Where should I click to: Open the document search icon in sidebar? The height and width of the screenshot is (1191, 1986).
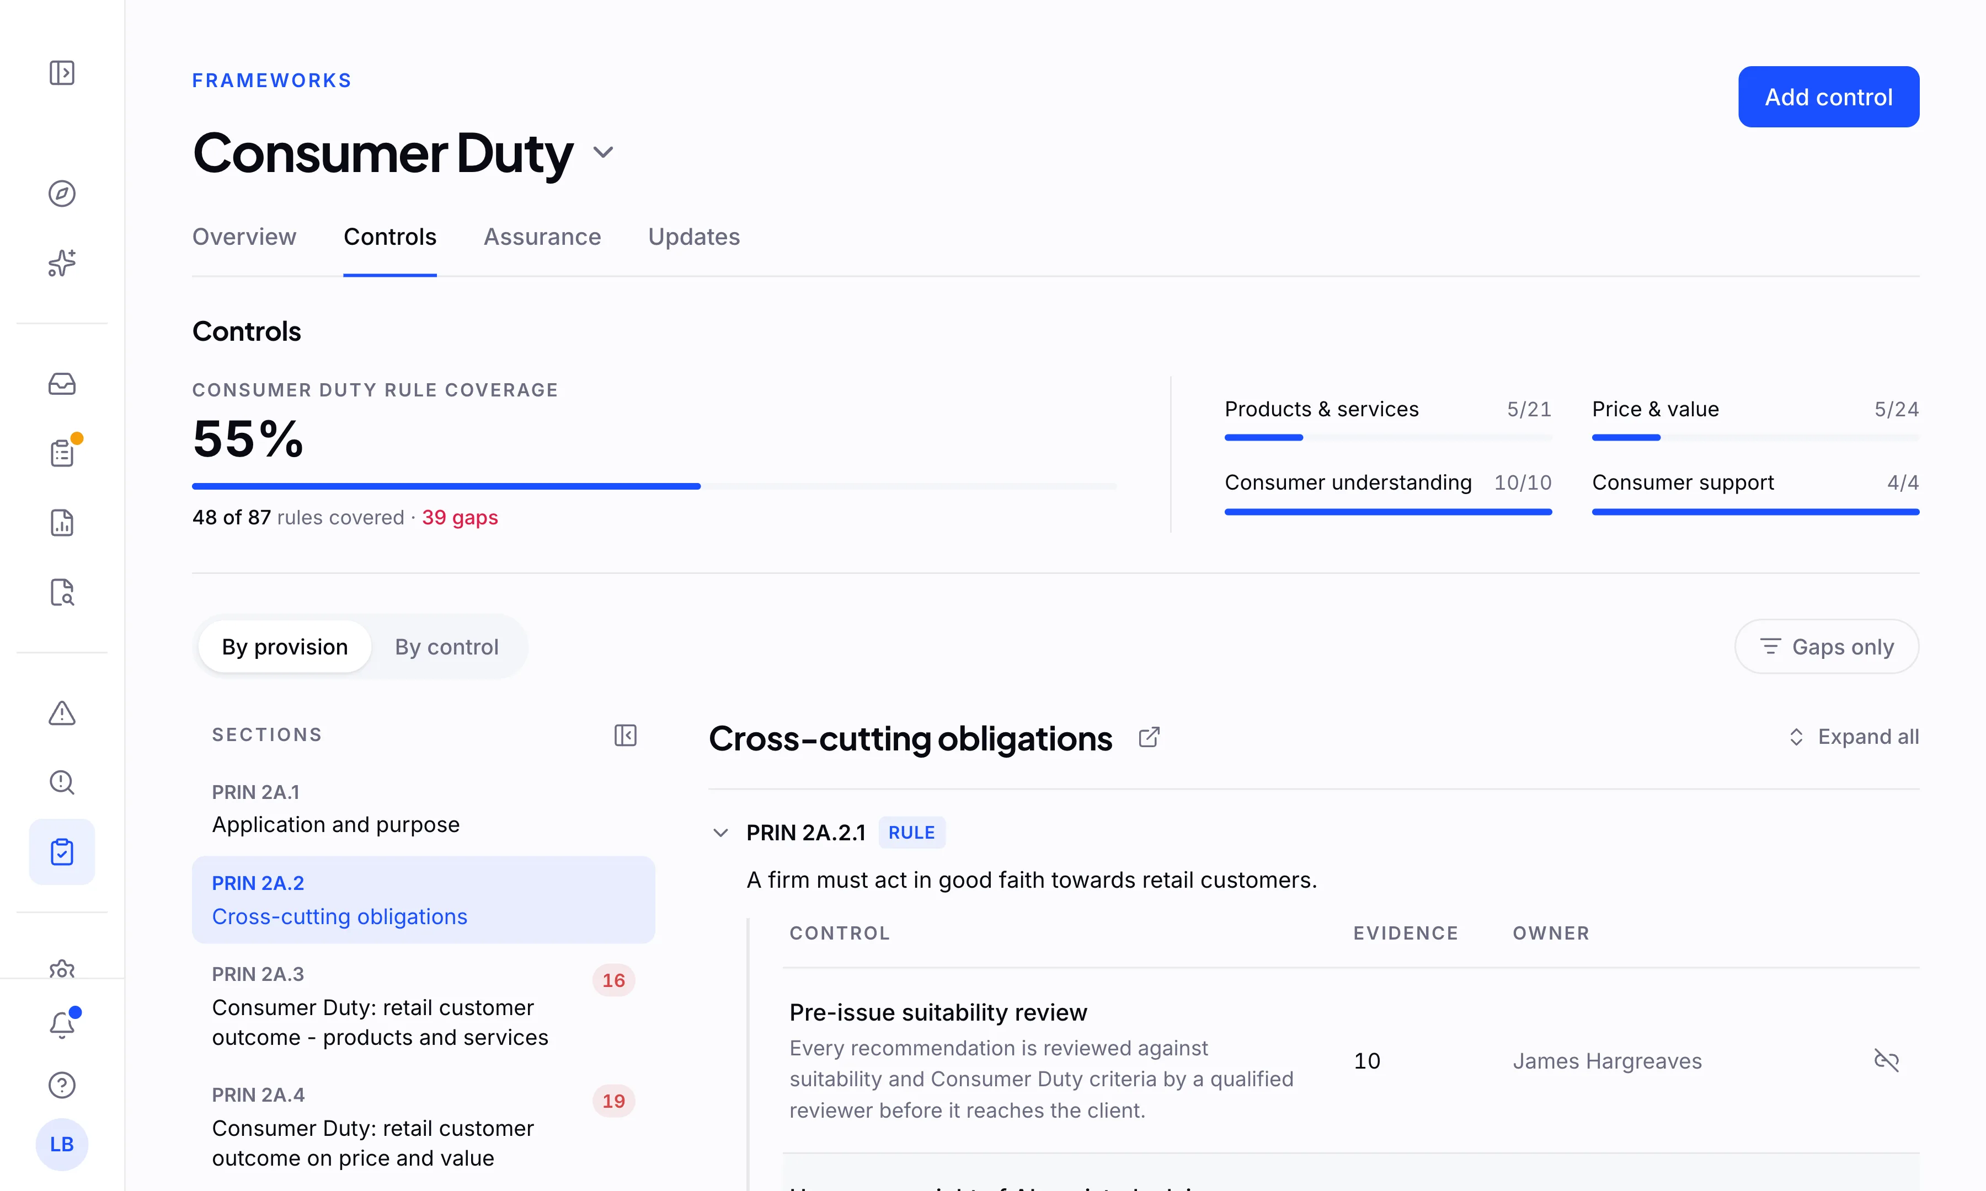[62, 592]
